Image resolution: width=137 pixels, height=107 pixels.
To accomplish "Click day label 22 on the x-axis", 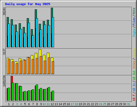I will pyautogui.click(x=92, y=104).
